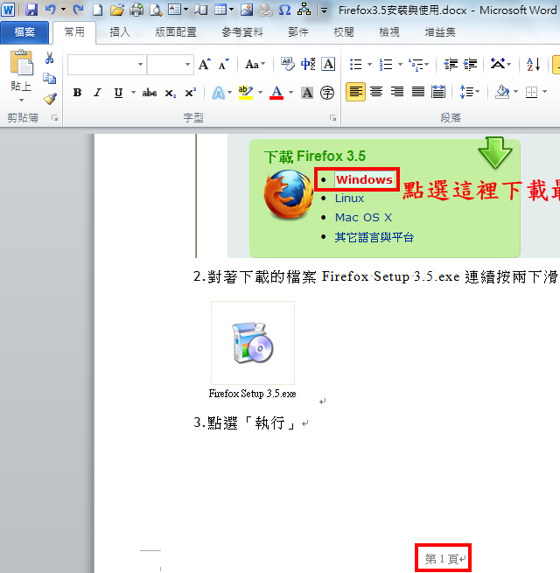Click the Copy icon in clipboard group
The width and height of the screenshot is (560, 573).
point(49,78)
